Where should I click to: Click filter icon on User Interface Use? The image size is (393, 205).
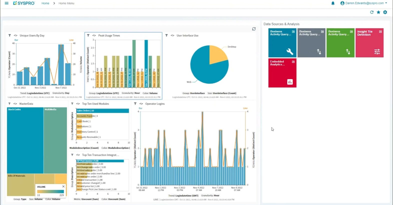pos(166,36)
